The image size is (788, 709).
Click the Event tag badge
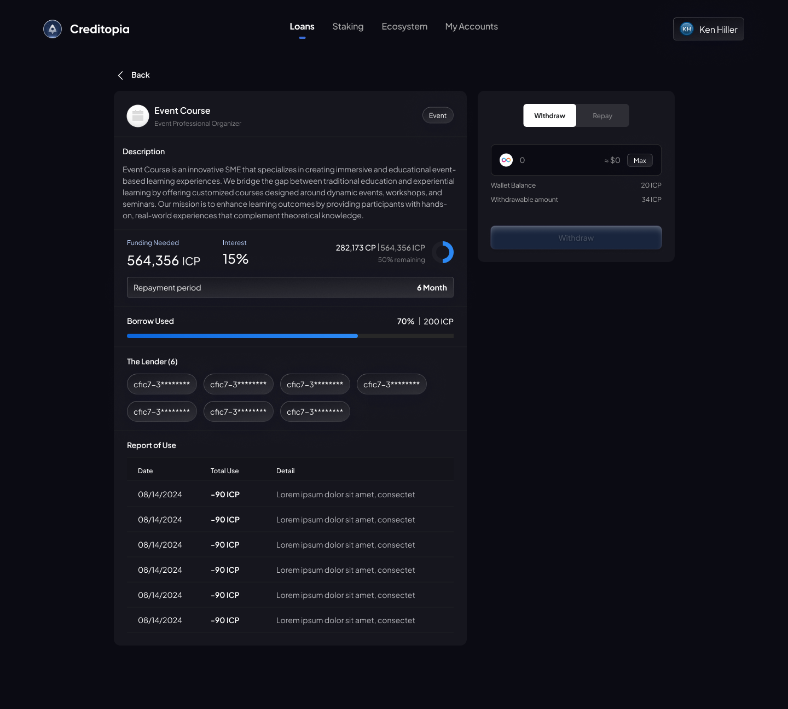click(x=438, y=115)
